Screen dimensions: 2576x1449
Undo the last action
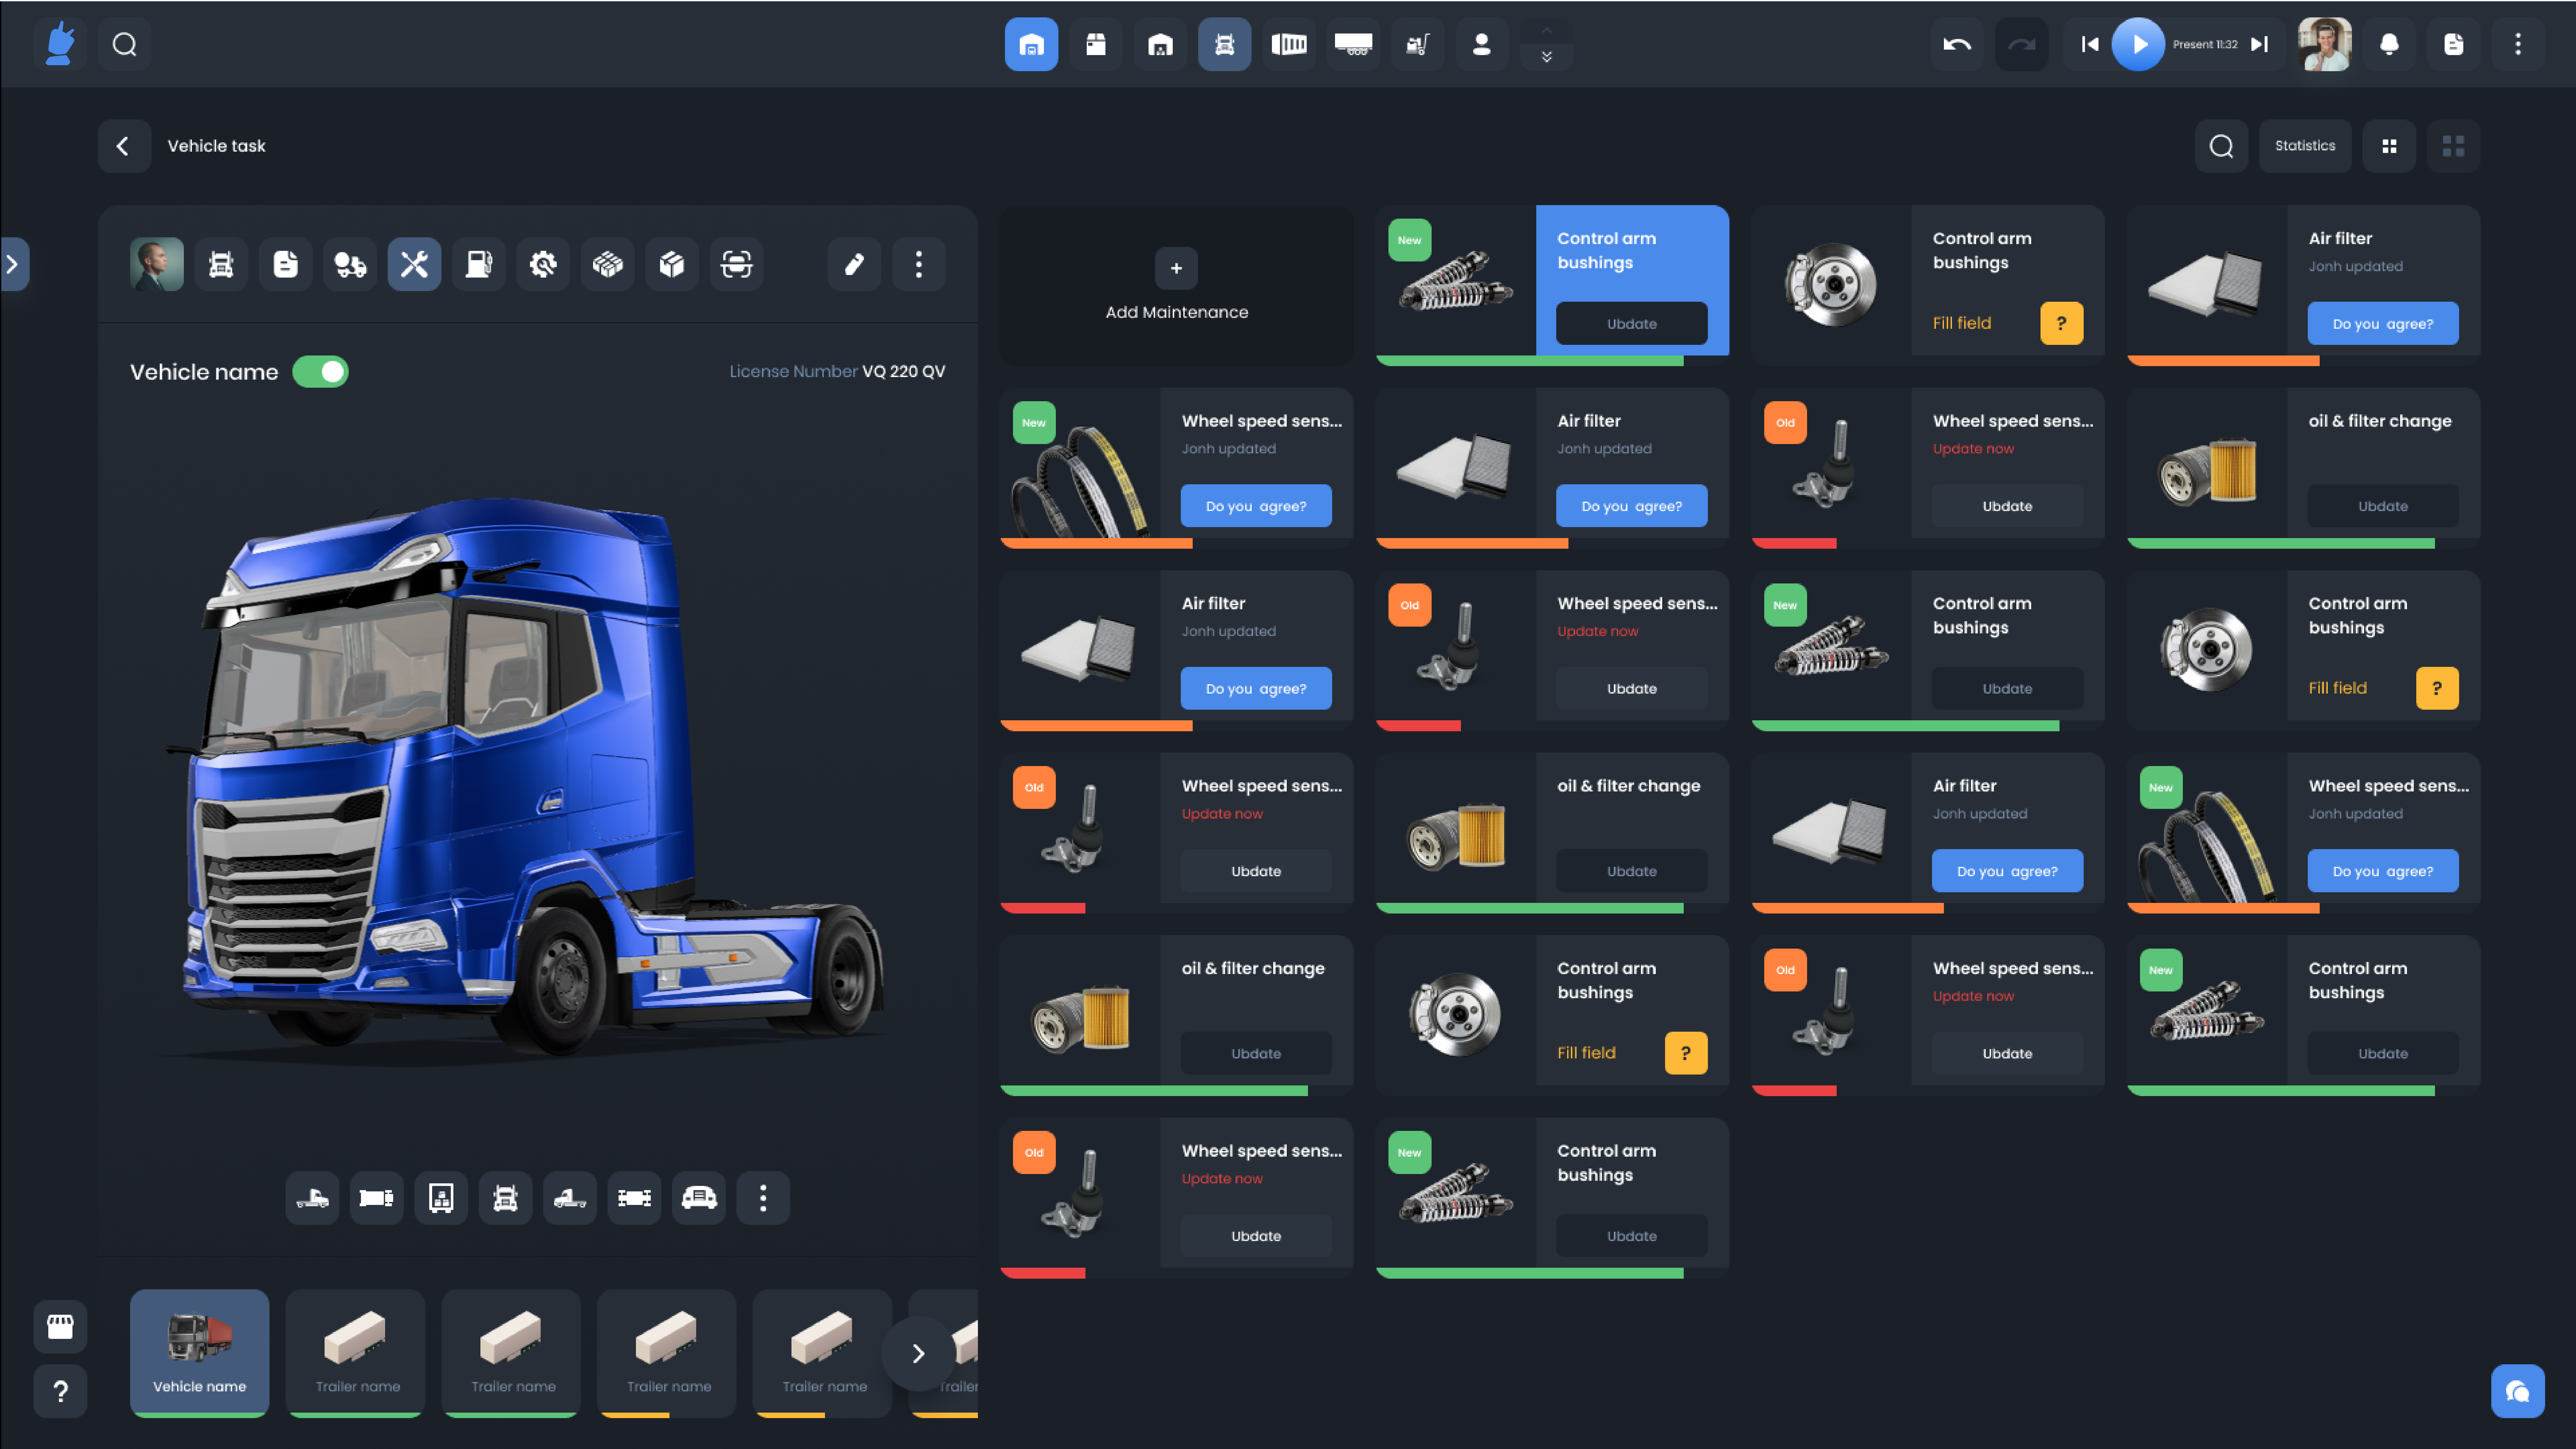pos(1957,44)
